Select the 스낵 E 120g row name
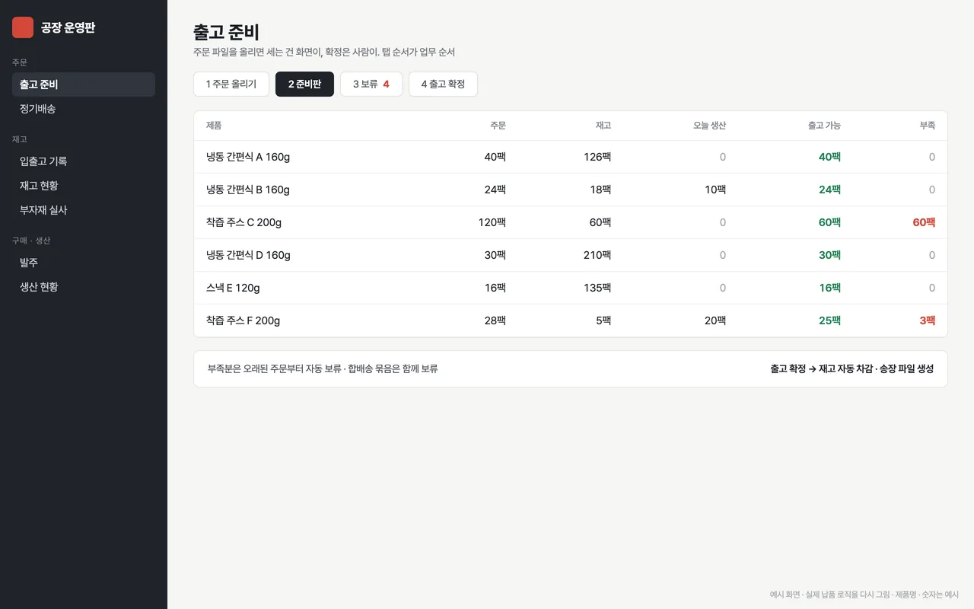The width and height of the screenshot is (974, 609). [233, 288]
